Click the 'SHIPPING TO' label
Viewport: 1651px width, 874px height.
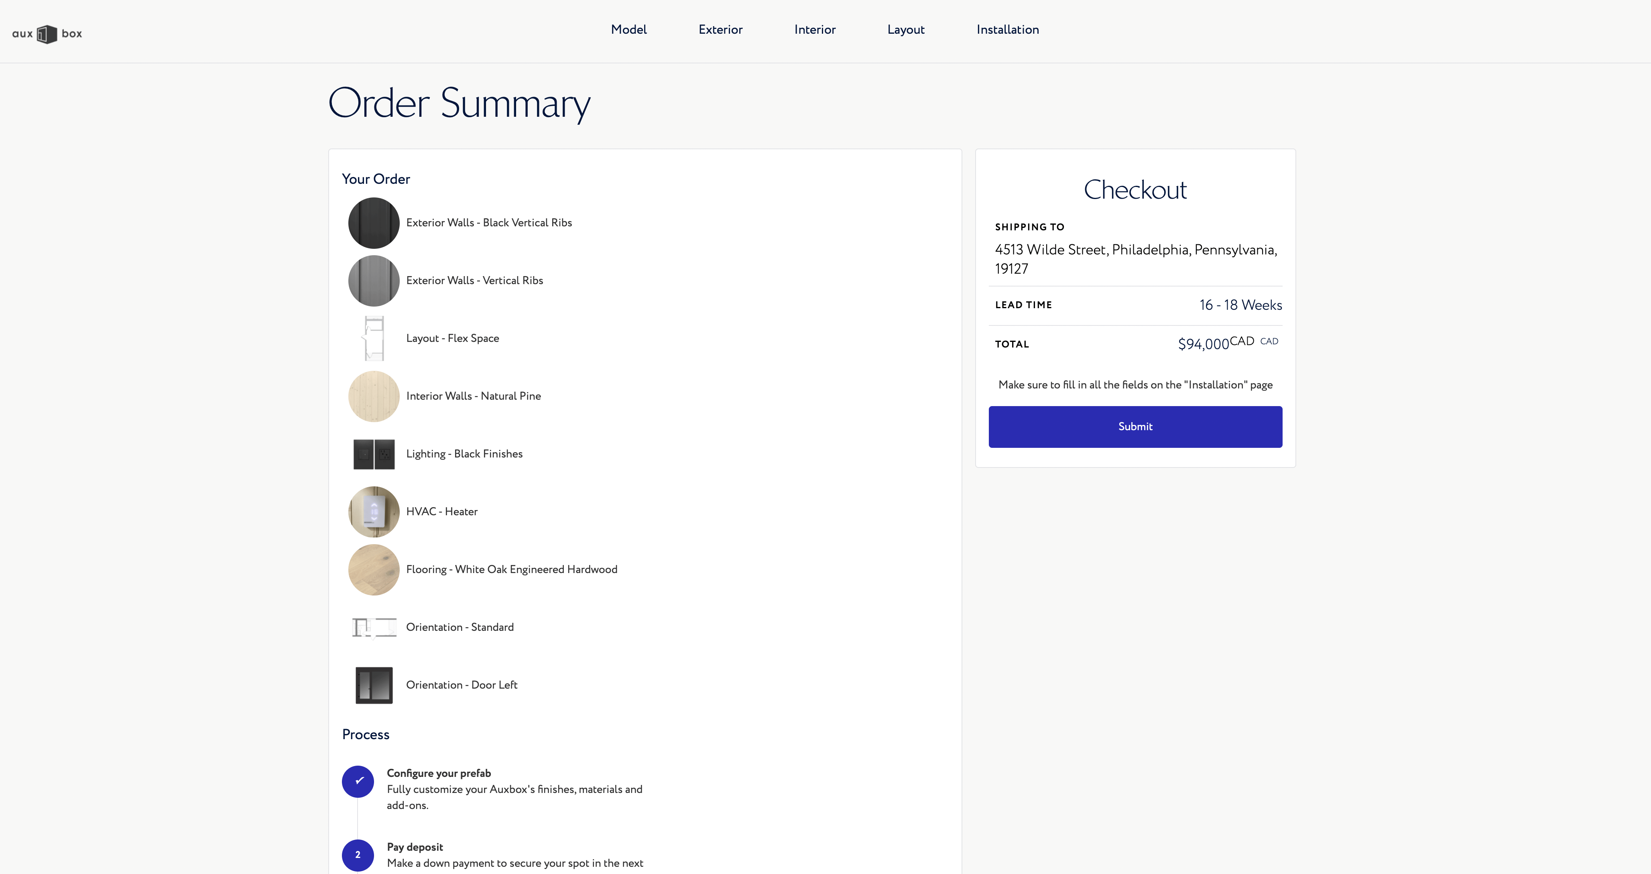tap(1029, 227)
